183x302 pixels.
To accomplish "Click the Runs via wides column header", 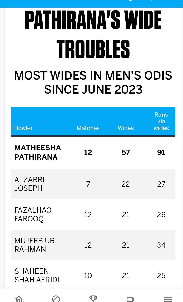I will pyautogui.click(x=161, y=121).
